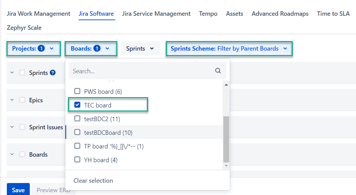The image size is (356, 195).
Task: Switch to Jira Service Management tab
Action: point(156,14)
